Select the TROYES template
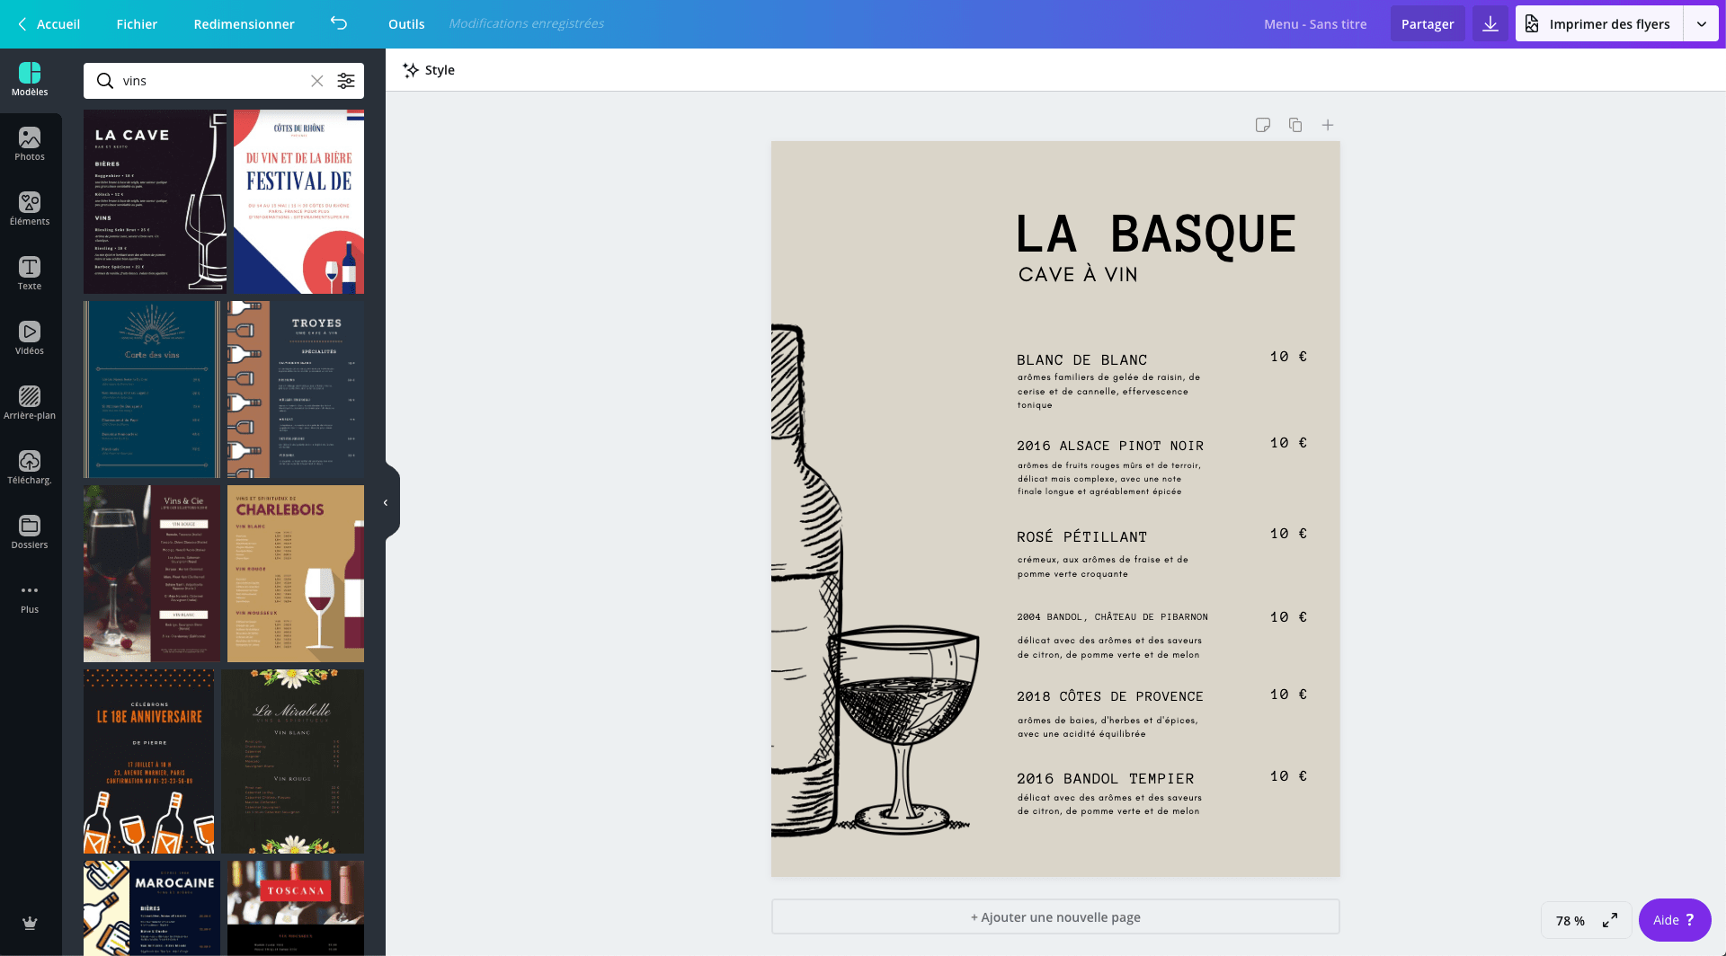This screenshot has height=956, width=1726. pos(296,389)
